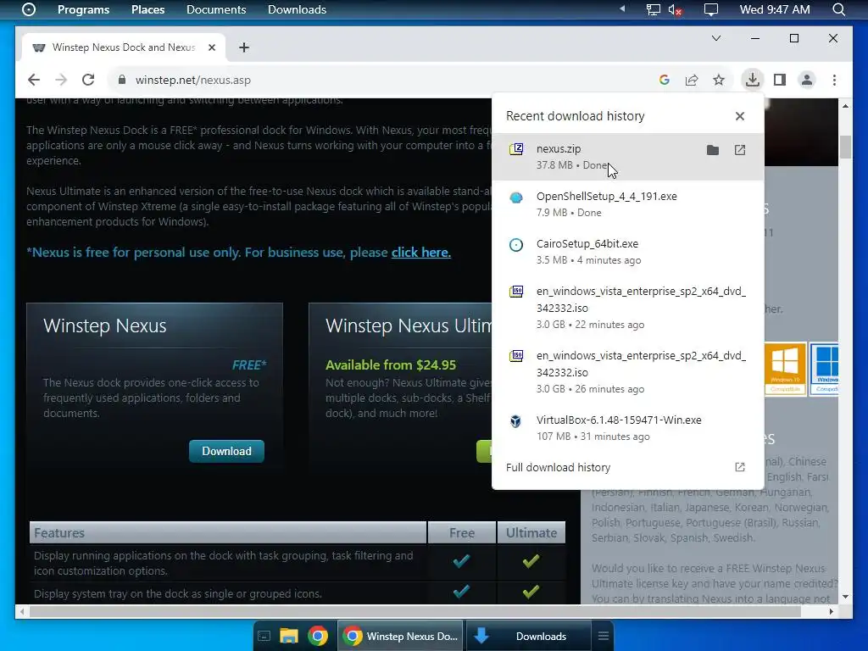Click the network status tray icon

pos(654,9)
